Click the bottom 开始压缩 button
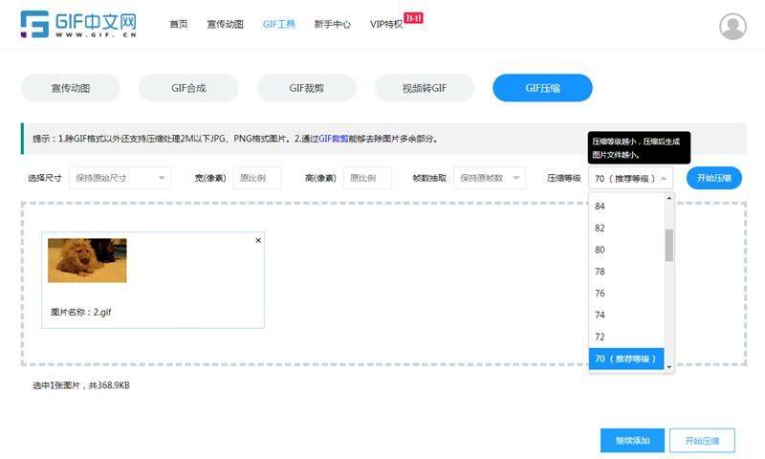The image size is (765, 459). [x=702, y=441]
